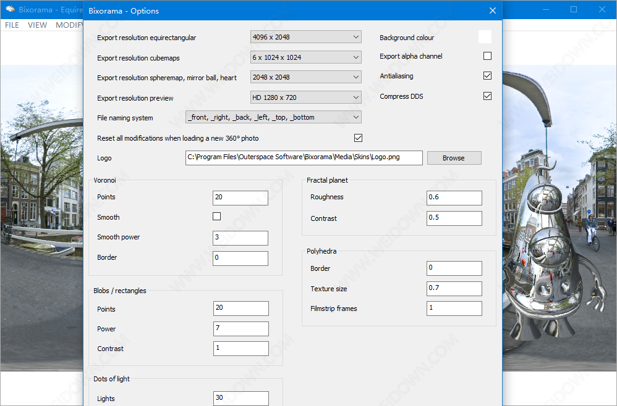Click the Dots of light Lights field
617x406 pixels.
(241, 398)
